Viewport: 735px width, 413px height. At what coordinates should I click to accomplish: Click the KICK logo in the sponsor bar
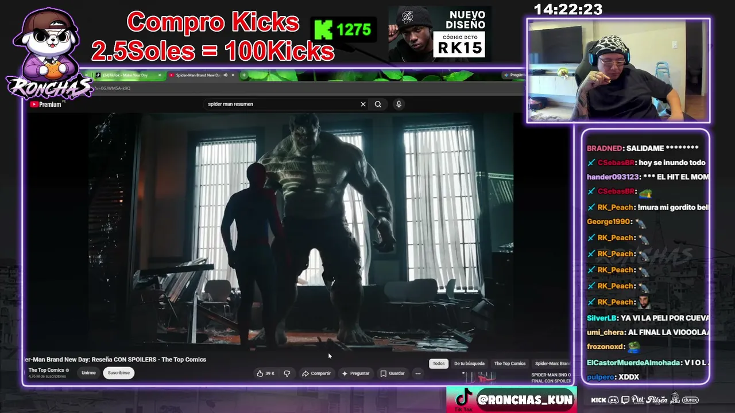coord(599,400)
